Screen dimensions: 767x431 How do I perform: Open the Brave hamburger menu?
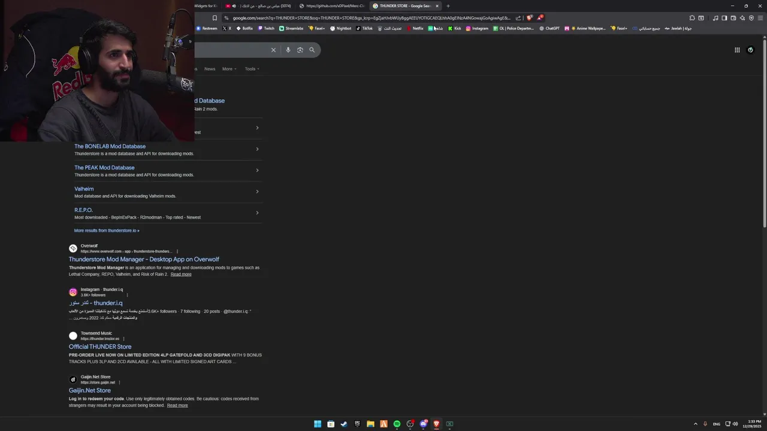coord(760,18)
